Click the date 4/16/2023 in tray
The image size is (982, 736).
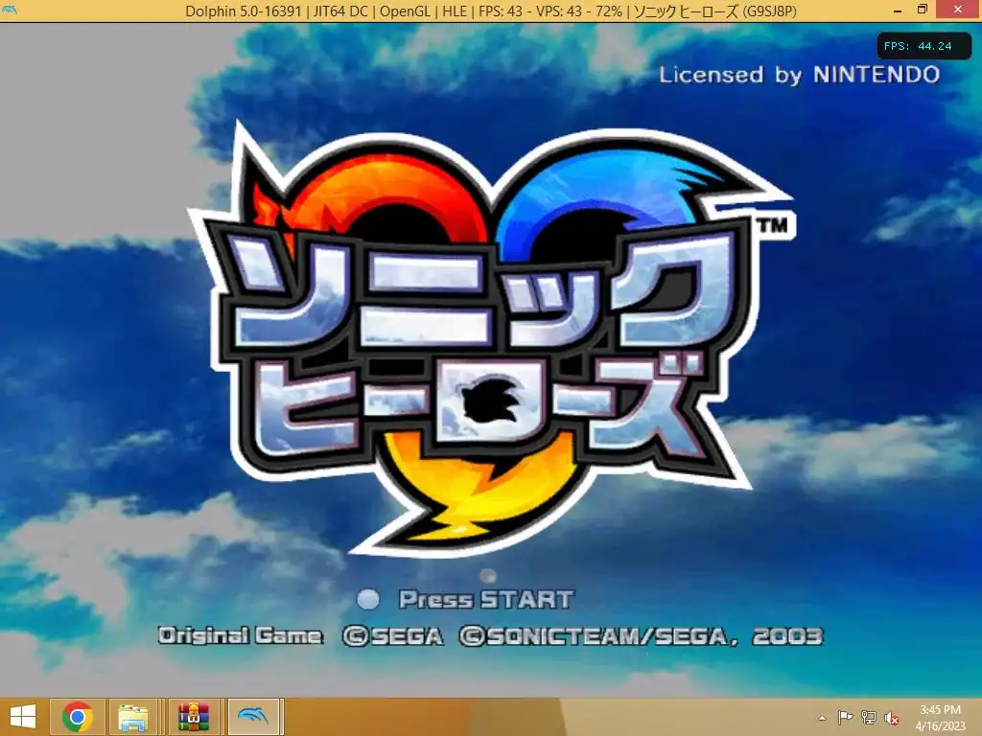[x=940, y=726]
